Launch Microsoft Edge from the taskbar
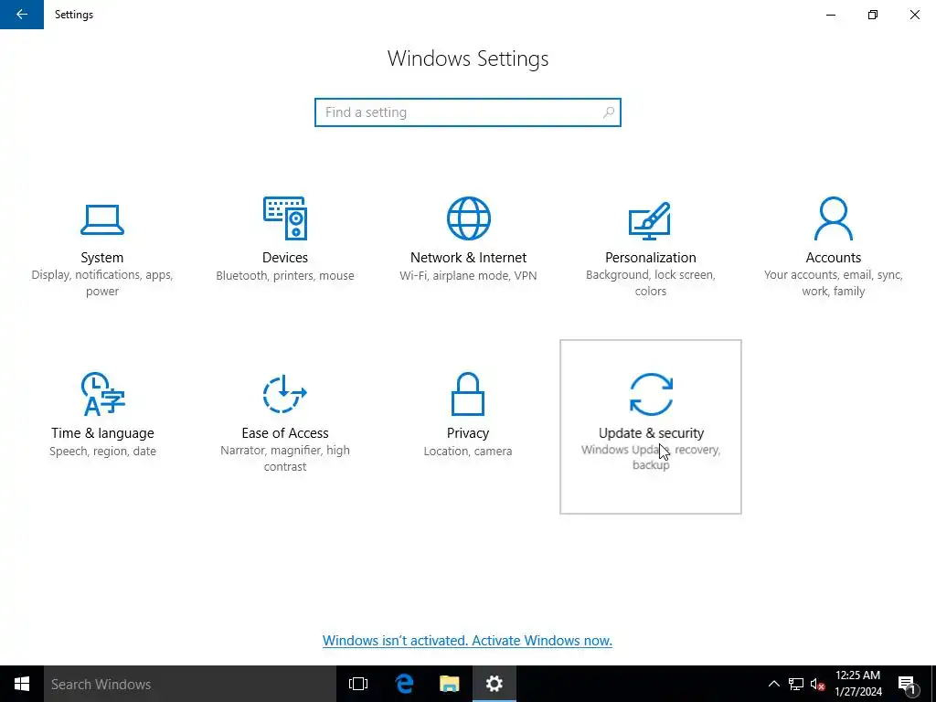936x702 pixels. tap(404, 684)
